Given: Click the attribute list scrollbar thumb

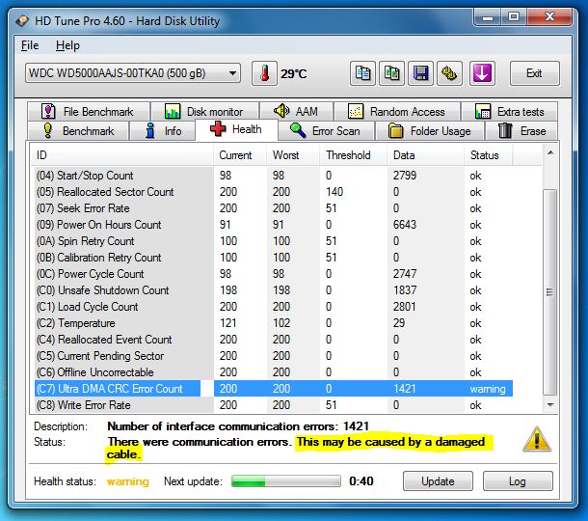Looking at the screenshot, I should tap(550, 292).
